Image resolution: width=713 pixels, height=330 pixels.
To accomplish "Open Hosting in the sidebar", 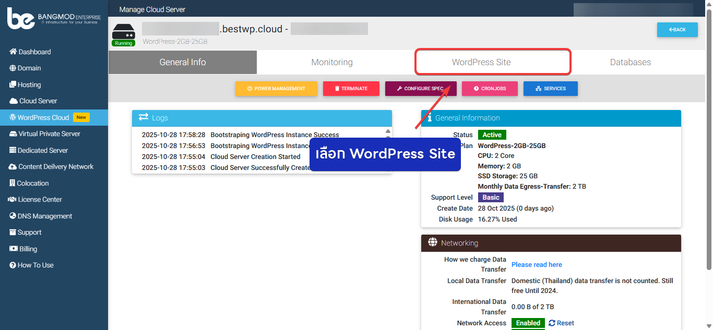I will click(29, 84).
